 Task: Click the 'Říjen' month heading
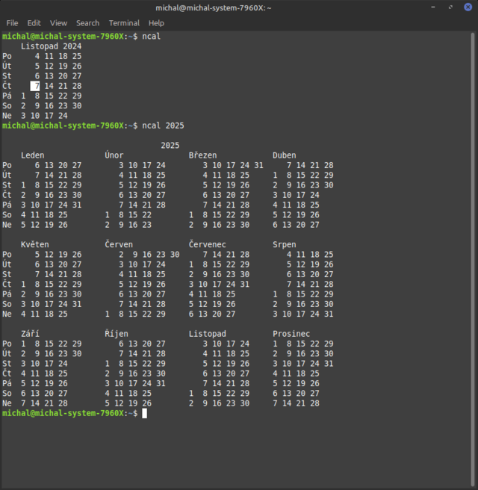coord(117,334)
